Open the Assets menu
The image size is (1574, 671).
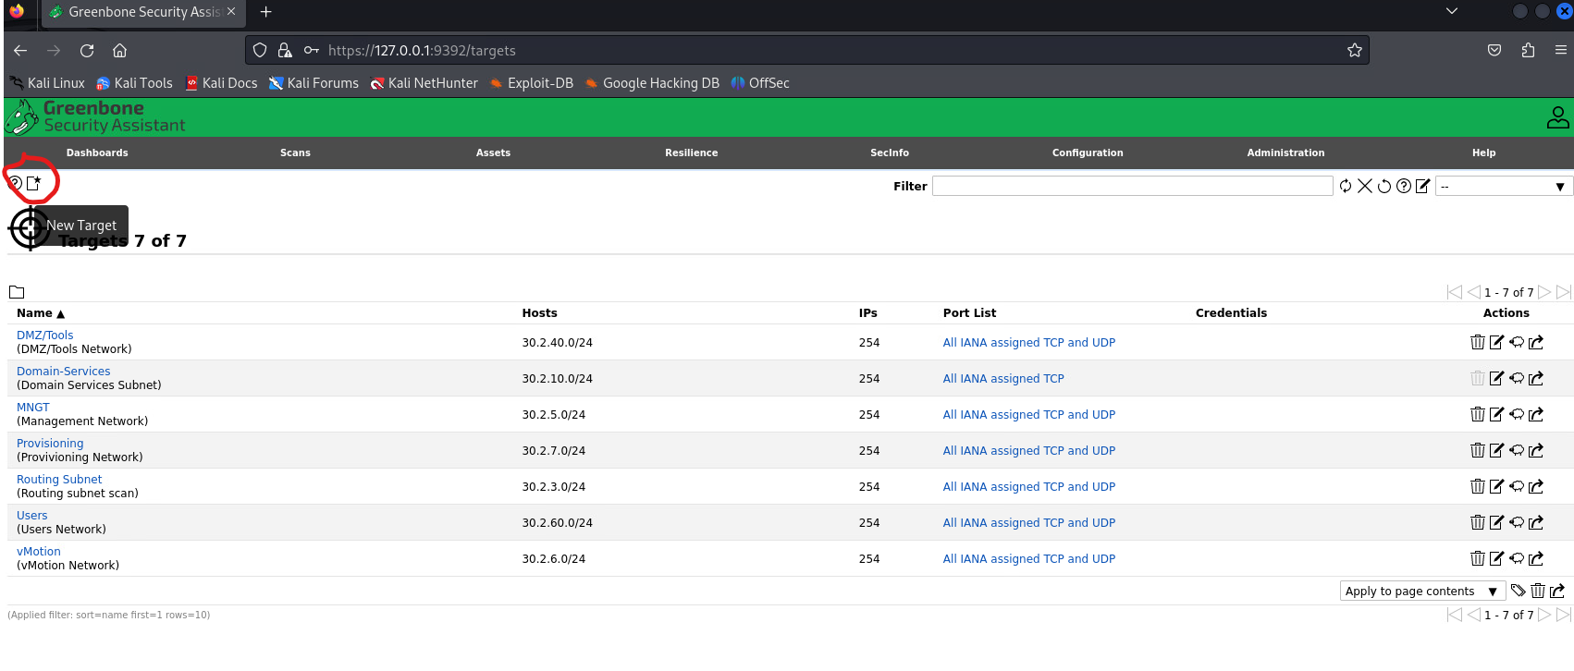point(493,152)
